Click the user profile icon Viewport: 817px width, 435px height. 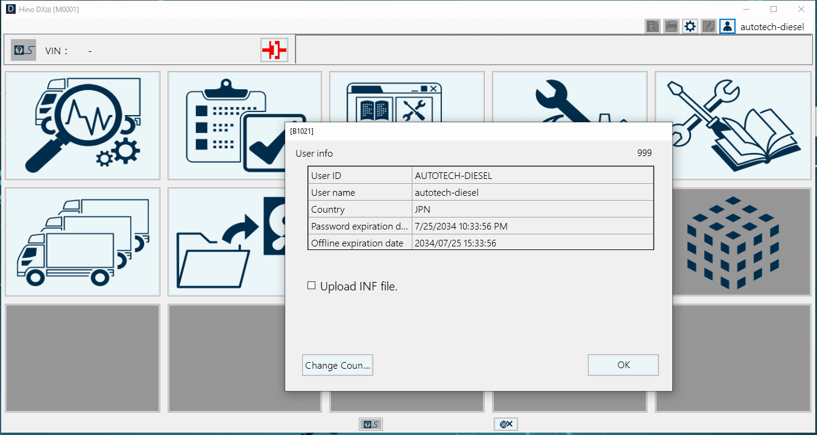pyautogui.click(x=727, y=26)
